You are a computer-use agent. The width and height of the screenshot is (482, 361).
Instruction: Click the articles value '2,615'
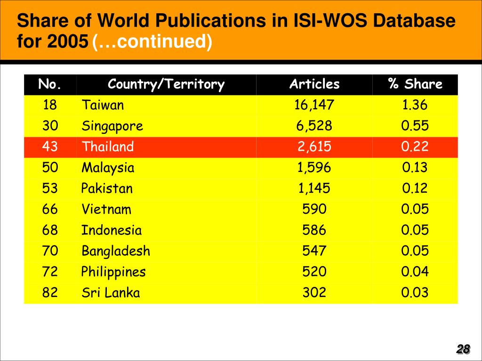(x=314, y=147)
